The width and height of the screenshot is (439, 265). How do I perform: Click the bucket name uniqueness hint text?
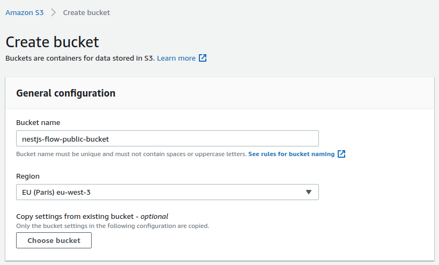click(131, 154)
